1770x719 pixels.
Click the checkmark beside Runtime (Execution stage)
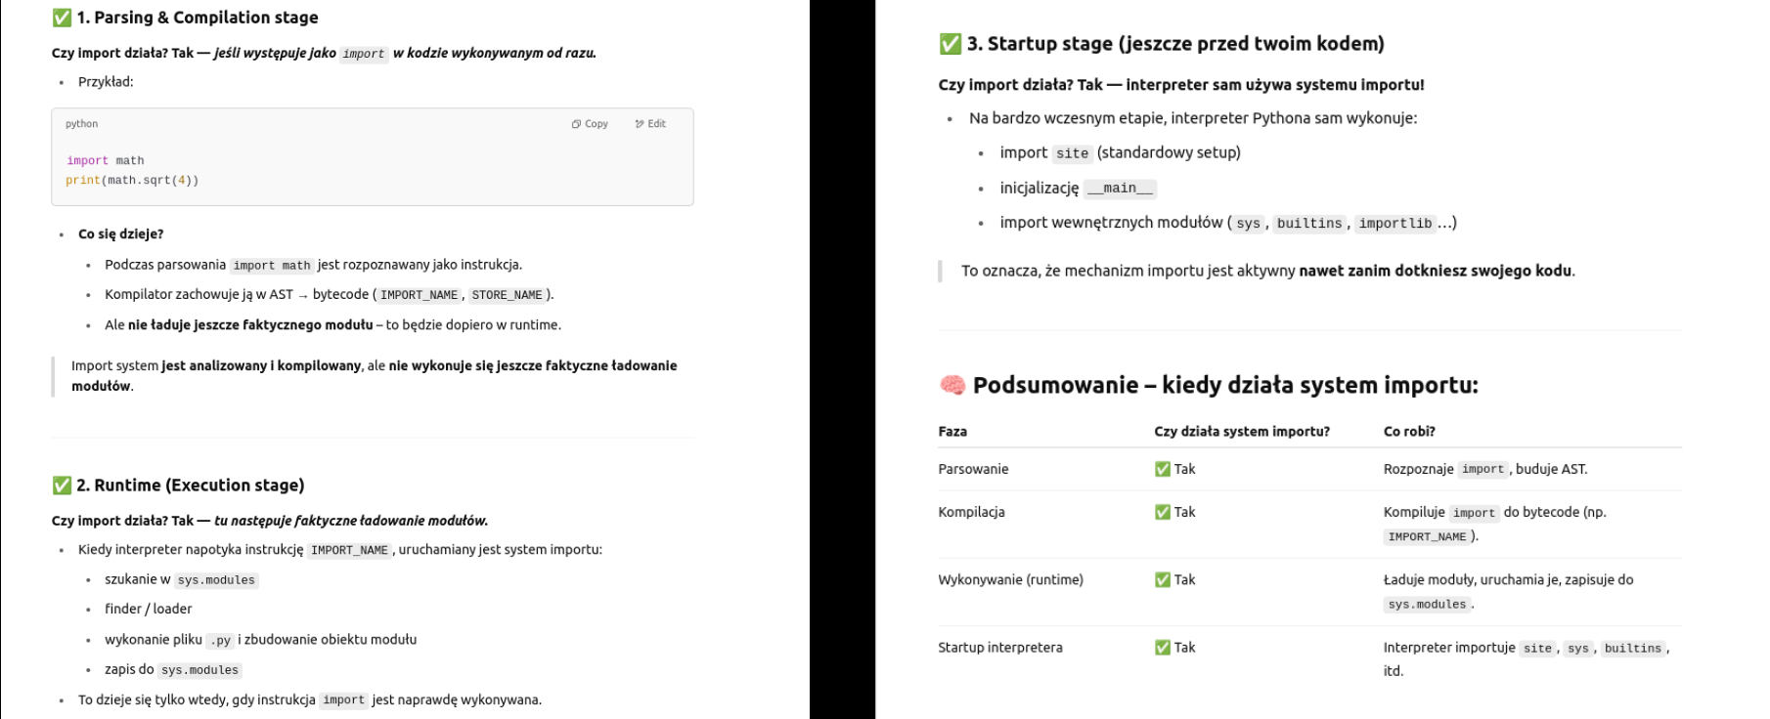click(62, 486)
